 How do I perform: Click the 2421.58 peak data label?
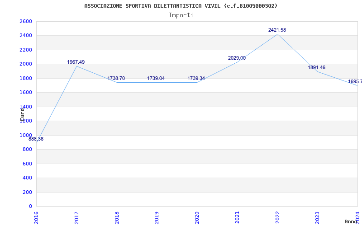coord(277,30)
